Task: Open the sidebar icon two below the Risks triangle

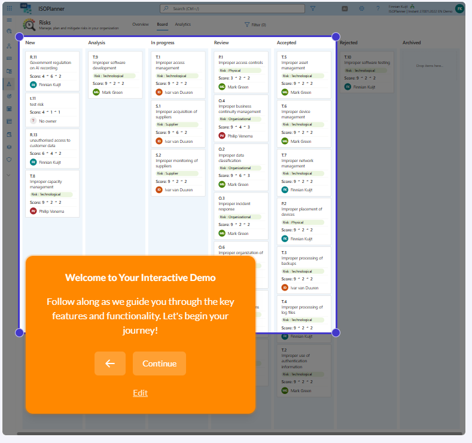Action: 10,109
